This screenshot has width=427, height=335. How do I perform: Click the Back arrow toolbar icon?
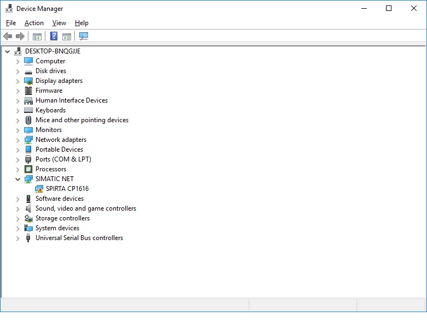pyautogui.click(x=8, y=36)
